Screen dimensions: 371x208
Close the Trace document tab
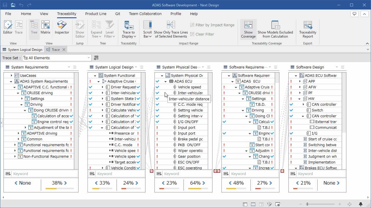(64, 50)
